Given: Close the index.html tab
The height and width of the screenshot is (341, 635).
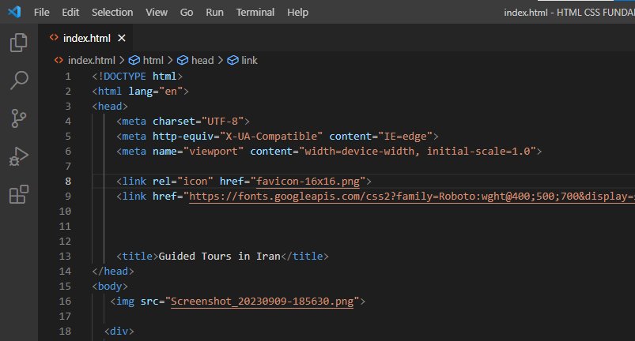Looking at the screenshot, I should tap(122, 38).
